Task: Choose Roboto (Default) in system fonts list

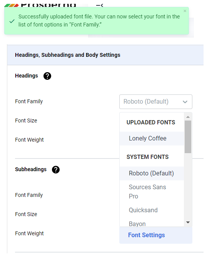Action: point(152,173)
